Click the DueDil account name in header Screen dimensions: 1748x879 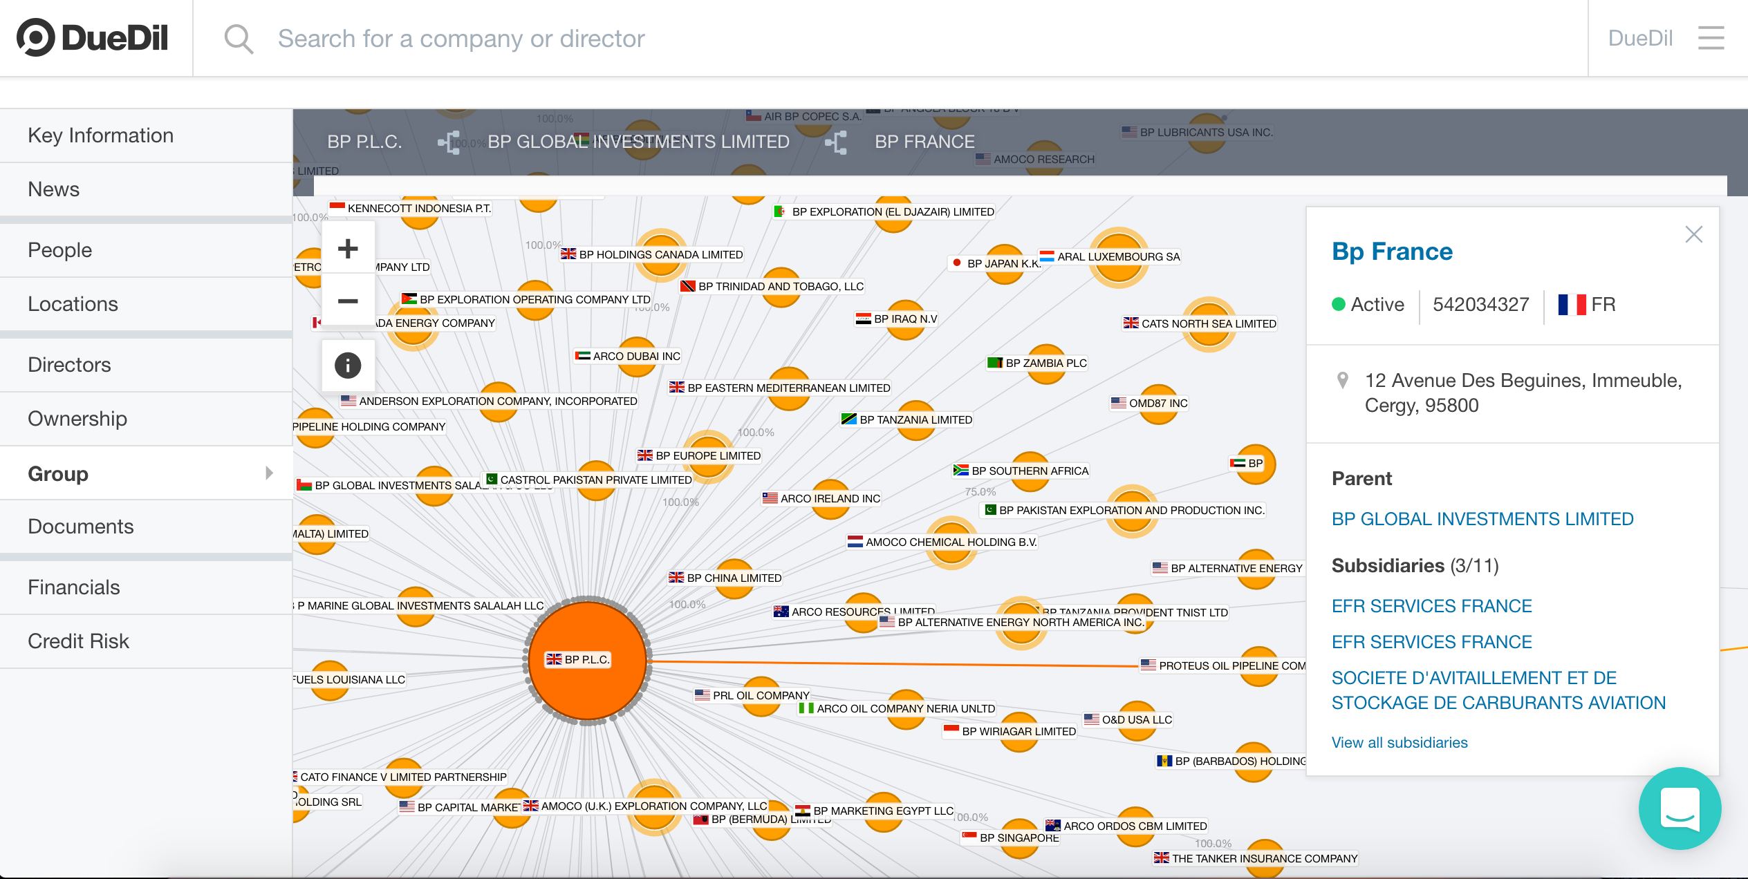point(1640,38)
